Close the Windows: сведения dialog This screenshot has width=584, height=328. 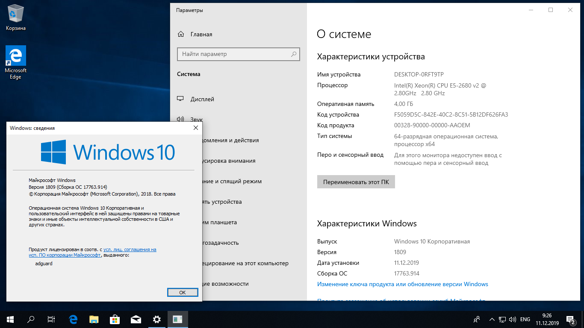[x=196, y=128]
